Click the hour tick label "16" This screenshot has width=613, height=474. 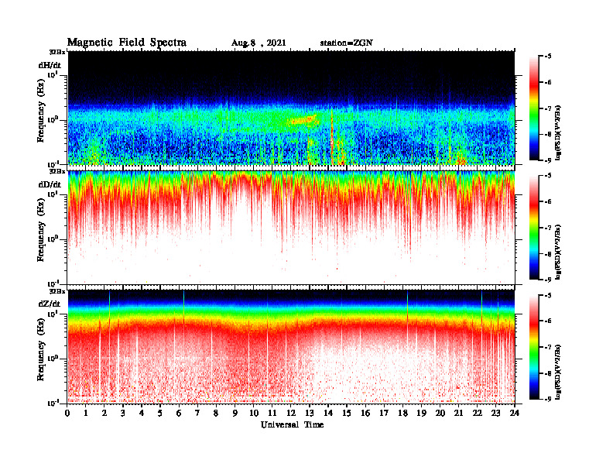pyautogui.click(x=365, y=413)
